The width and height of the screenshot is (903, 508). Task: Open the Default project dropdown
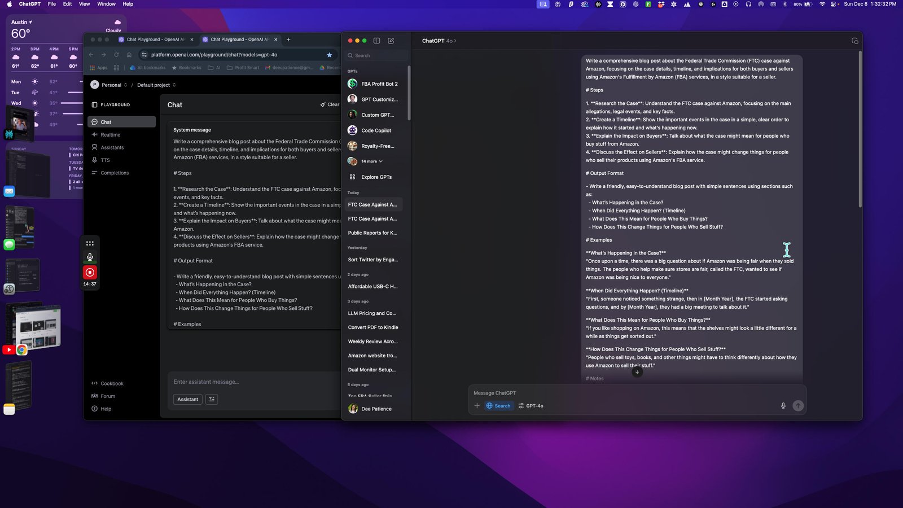156,85
